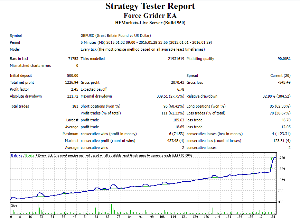
Task: Click 'HFMarkets-Live Server (Build 950)' text
Action: click(x=150, y=23)
